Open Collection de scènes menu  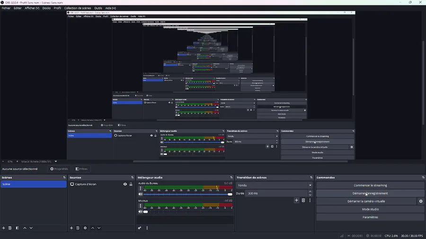tap(78, 8)
